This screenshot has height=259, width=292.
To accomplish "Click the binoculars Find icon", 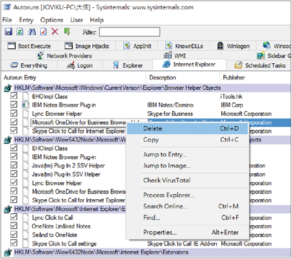I will (x=32, y=32).
